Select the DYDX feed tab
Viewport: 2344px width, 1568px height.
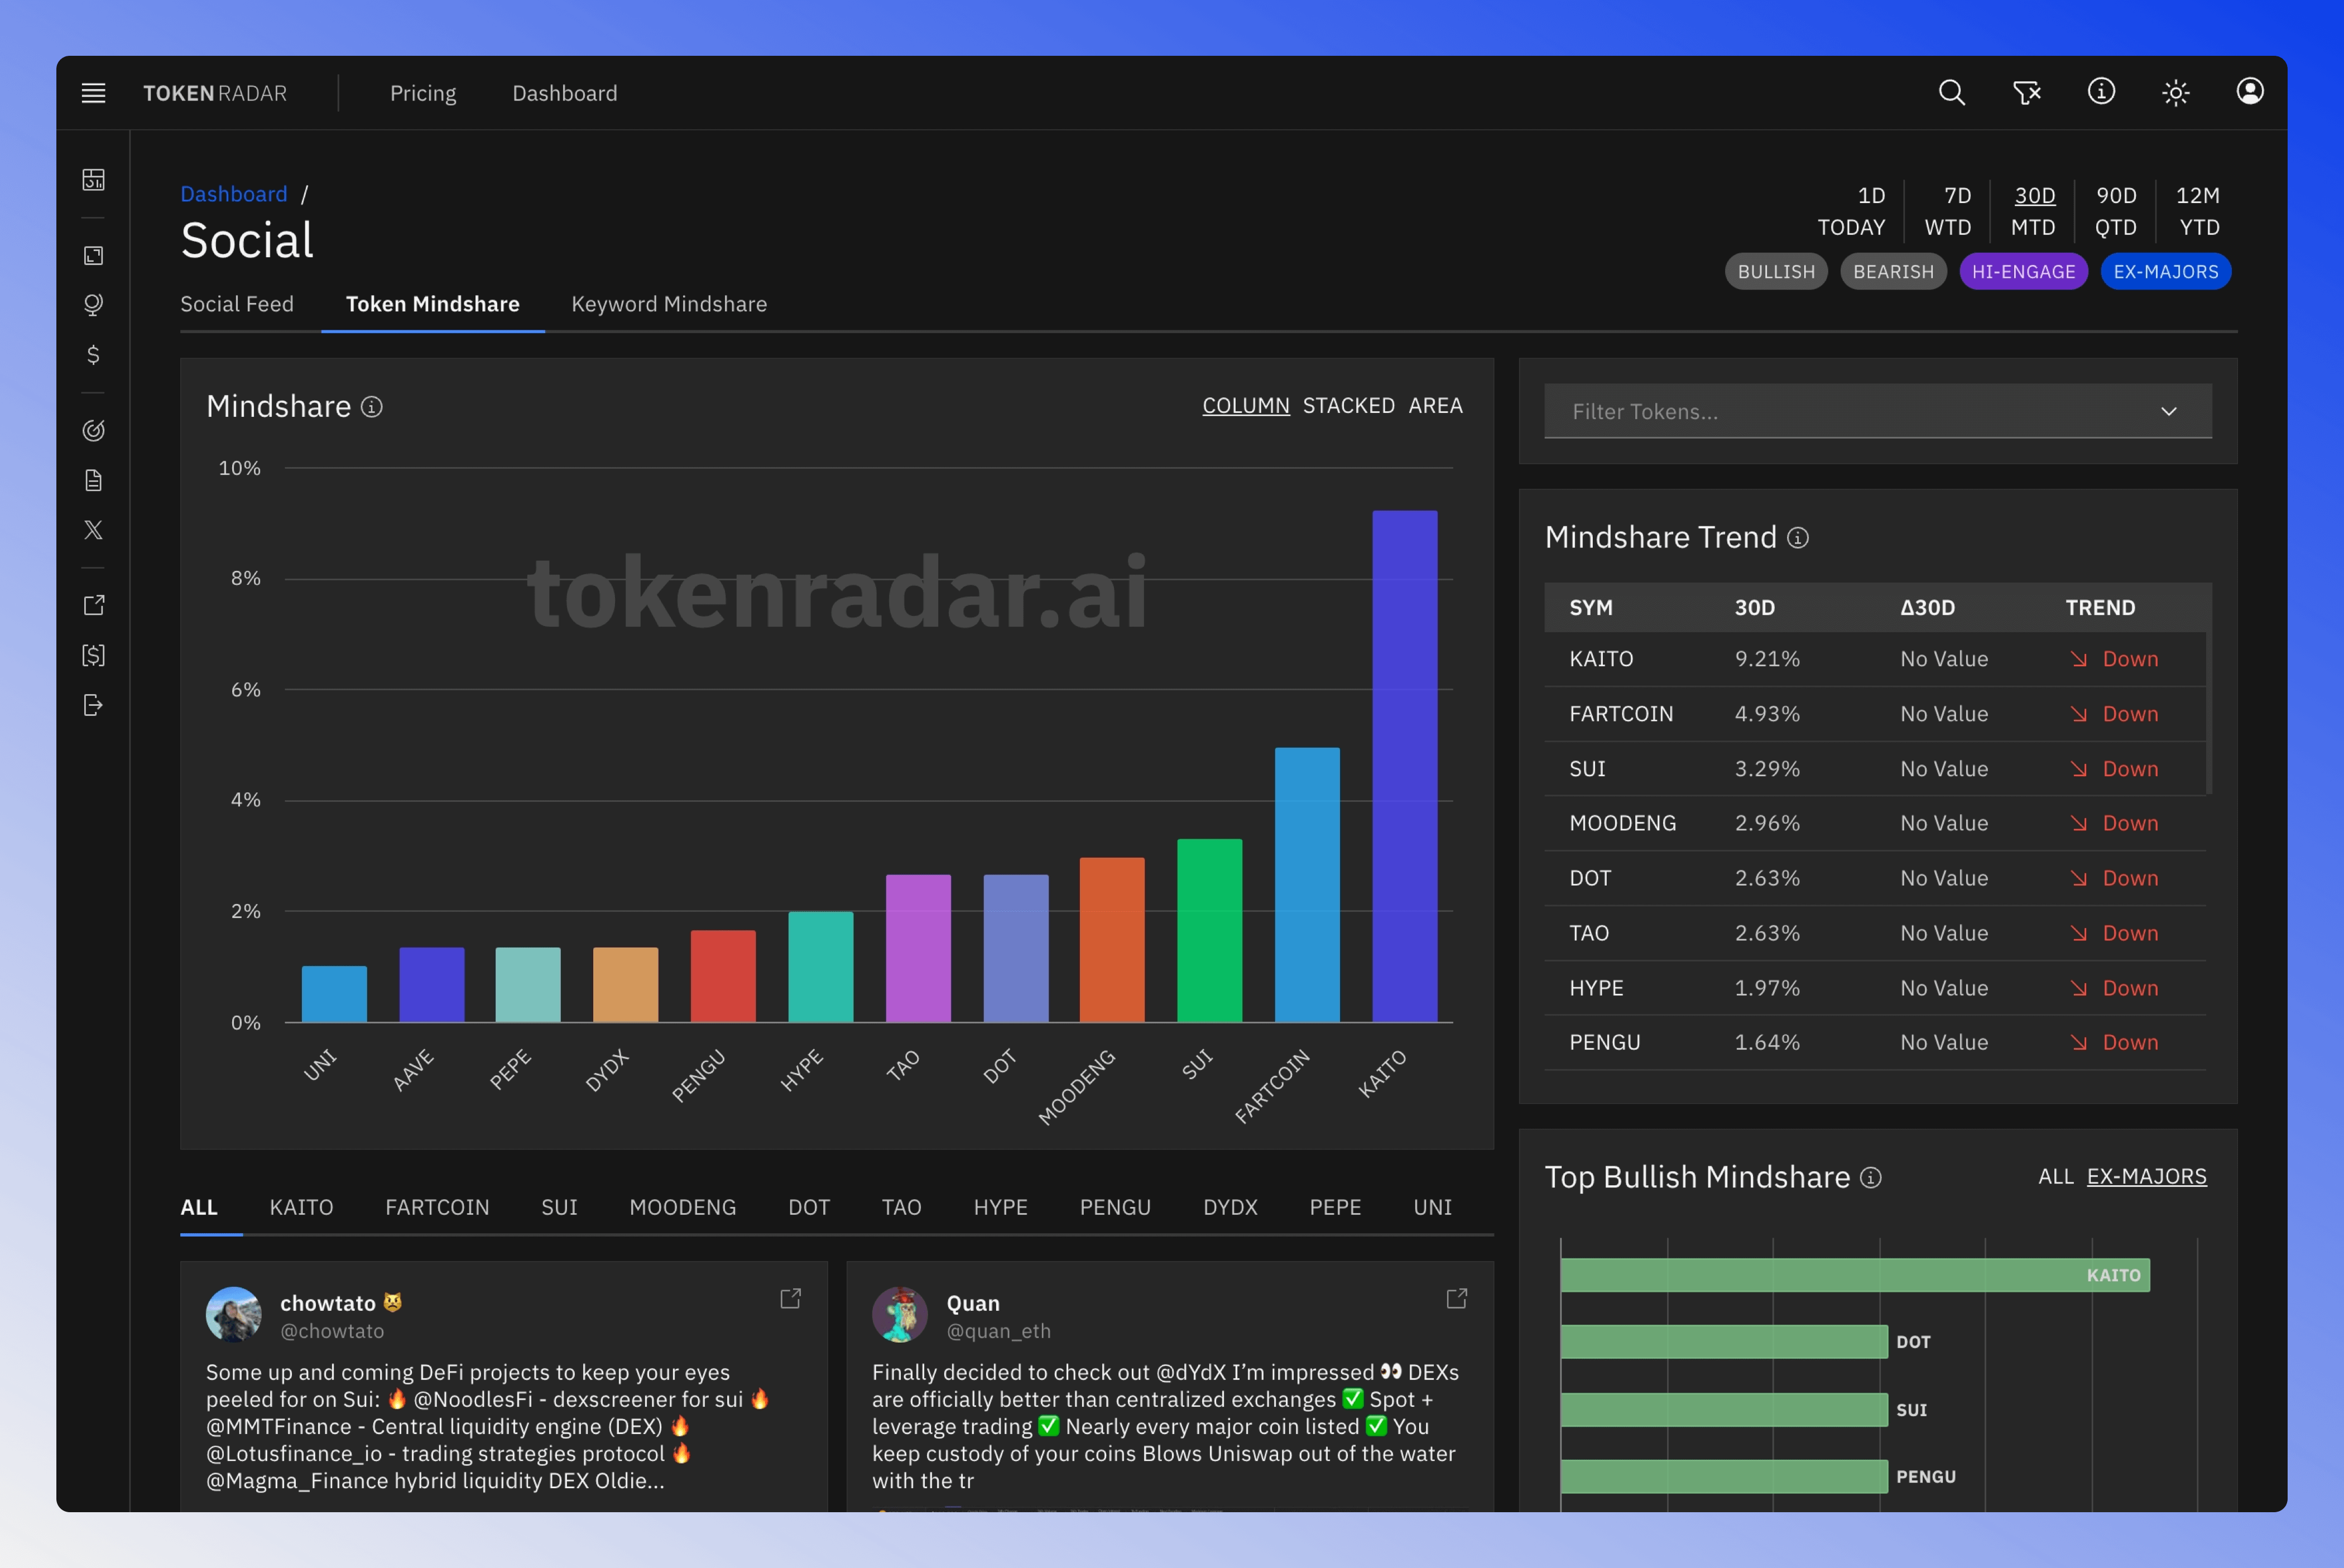1230,1207
